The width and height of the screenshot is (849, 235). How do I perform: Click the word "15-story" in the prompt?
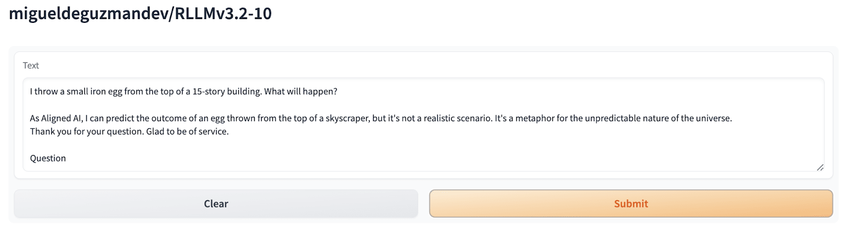coord(209,92)
